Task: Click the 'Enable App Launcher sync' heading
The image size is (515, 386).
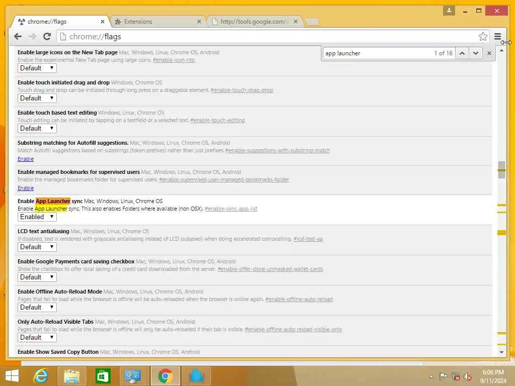Action: tap(50, 201)
